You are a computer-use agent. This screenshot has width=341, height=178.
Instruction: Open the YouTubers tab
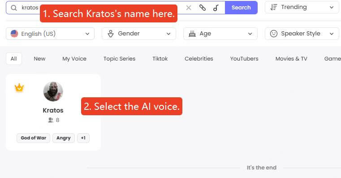click(244, 59)
